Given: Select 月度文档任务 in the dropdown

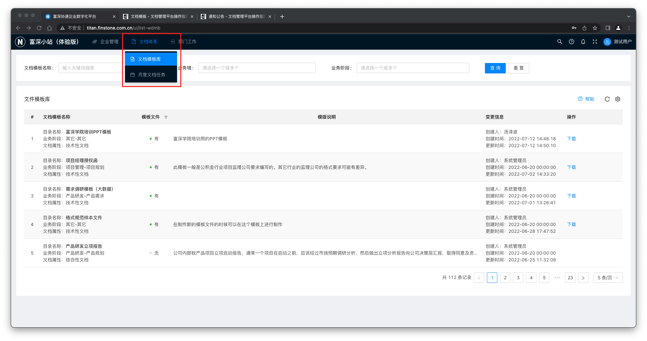Looking at the screenshot, I should [x=151, y=75].
